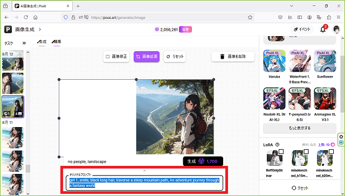Reload the page

tap(26, 17)
